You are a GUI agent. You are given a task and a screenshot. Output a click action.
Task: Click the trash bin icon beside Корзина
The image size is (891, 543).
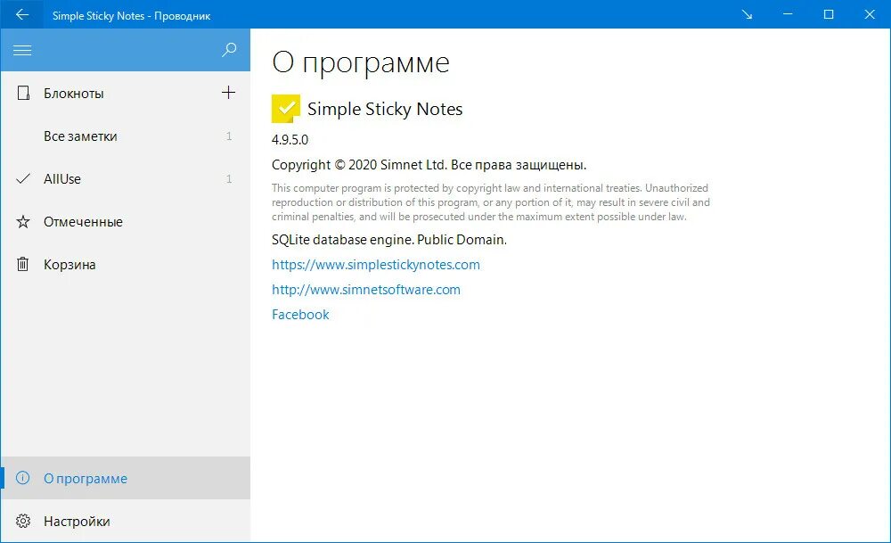click(23, 265)
